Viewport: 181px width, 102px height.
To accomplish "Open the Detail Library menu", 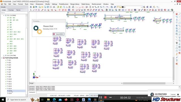I will pyautogui.click(x=85, y=4).
